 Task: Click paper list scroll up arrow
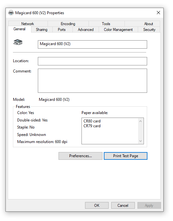(140, 121)
